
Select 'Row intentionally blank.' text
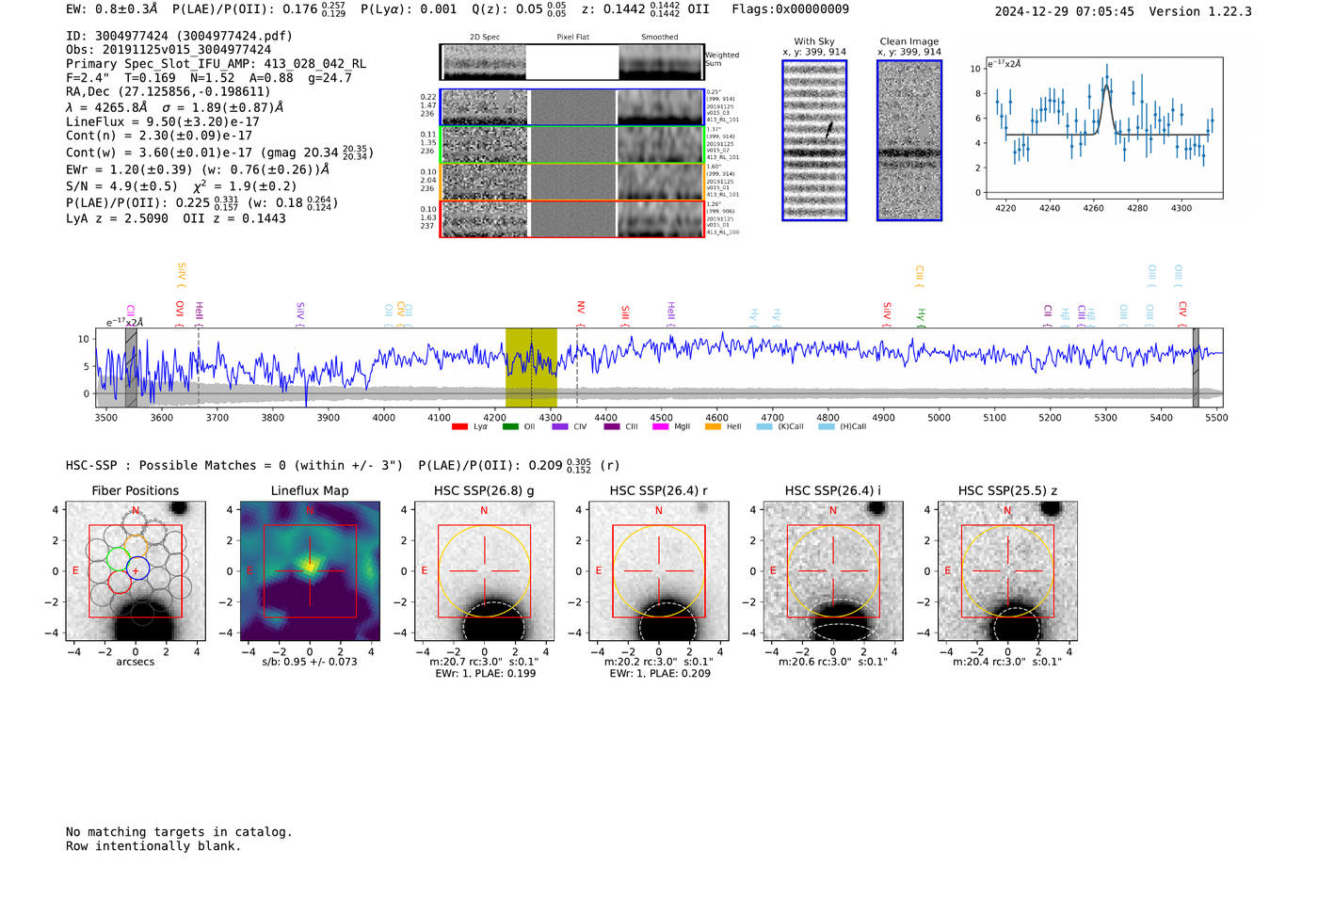pyautogui.click(x=153, y=846)
